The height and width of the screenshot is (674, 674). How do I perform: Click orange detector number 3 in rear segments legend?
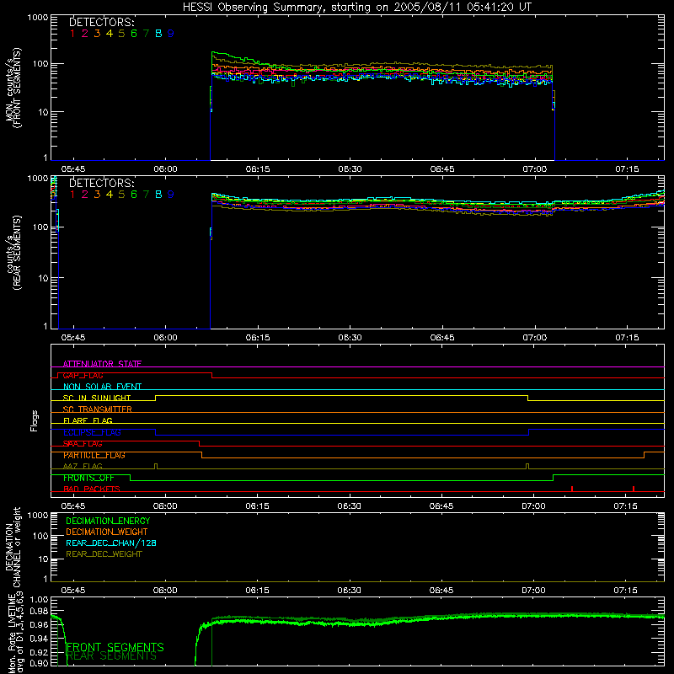tap(97, 195)
